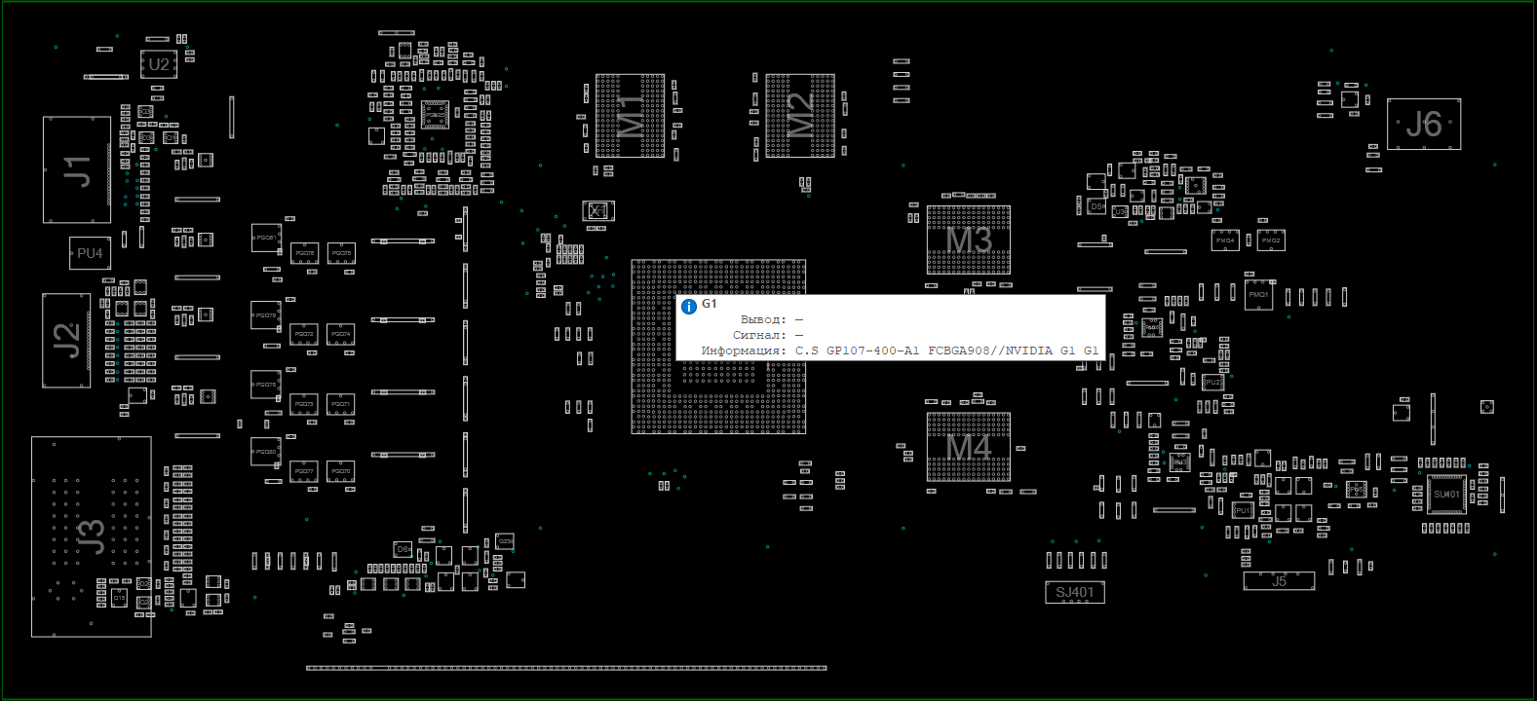
Task: Select the SJ401 component
Action: click(x=1075, y=592)
